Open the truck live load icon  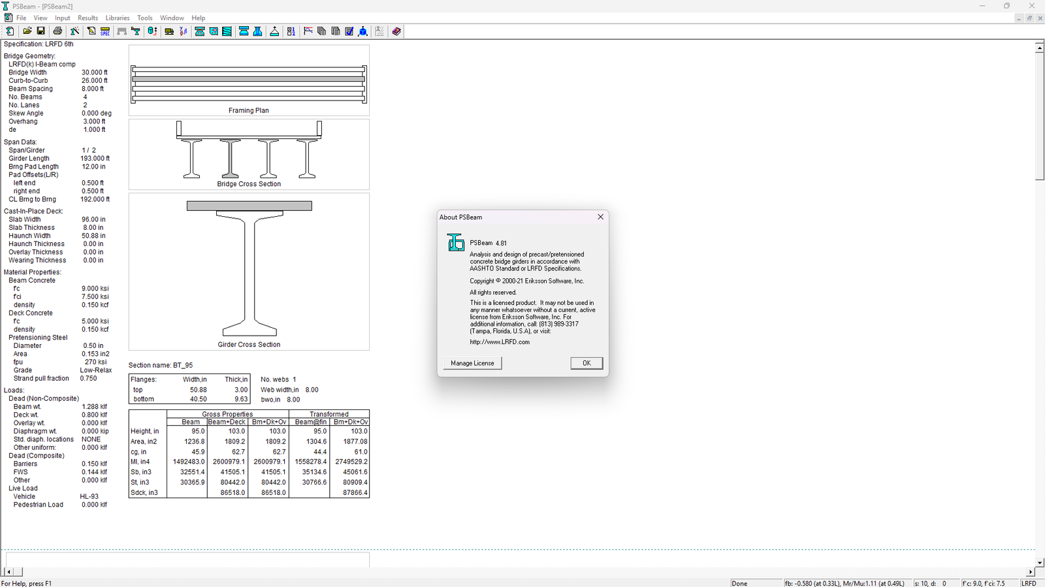click(169, 31)
